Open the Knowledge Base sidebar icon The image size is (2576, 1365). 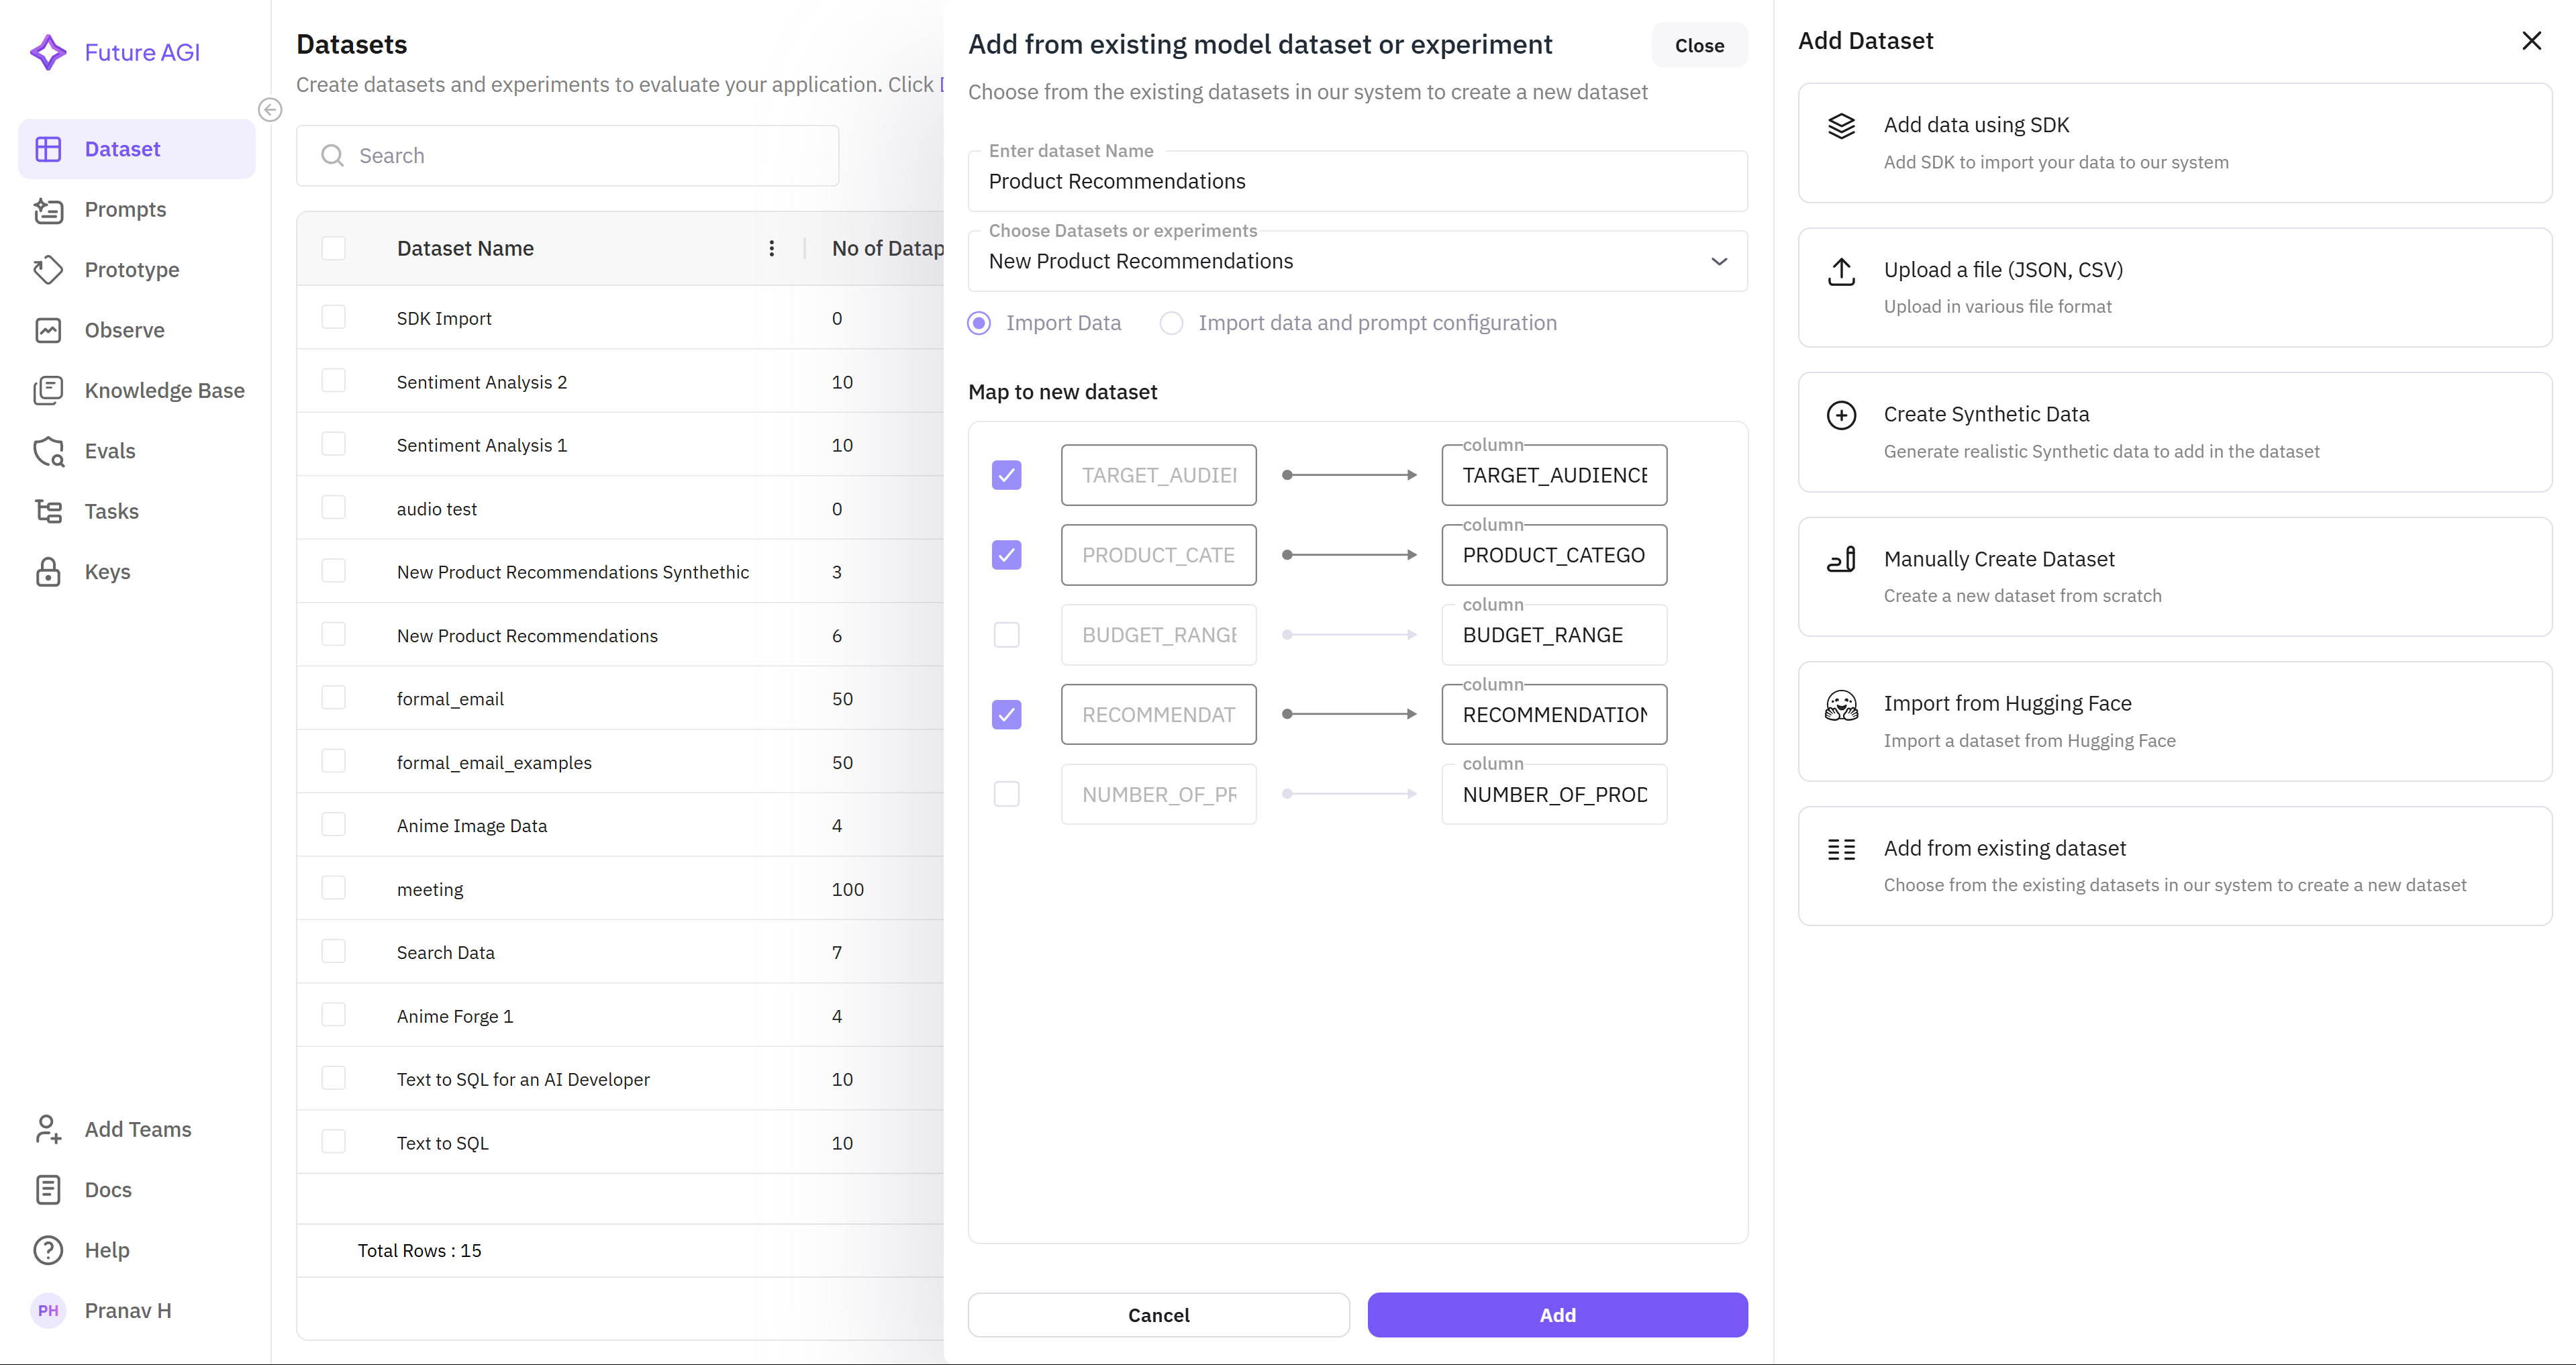(48, 391)
